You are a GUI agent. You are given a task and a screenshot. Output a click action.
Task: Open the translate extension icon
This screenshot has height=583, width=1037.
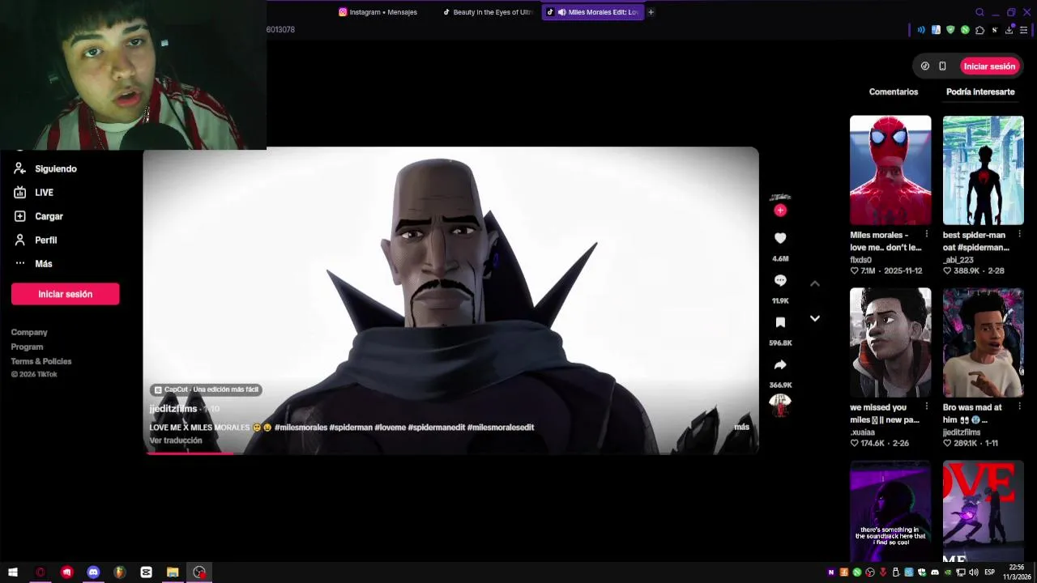[x=936, y=30]
